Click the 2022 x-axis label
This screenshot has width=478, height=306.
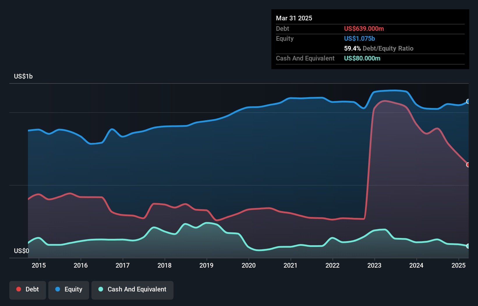(x=332, y=265)
